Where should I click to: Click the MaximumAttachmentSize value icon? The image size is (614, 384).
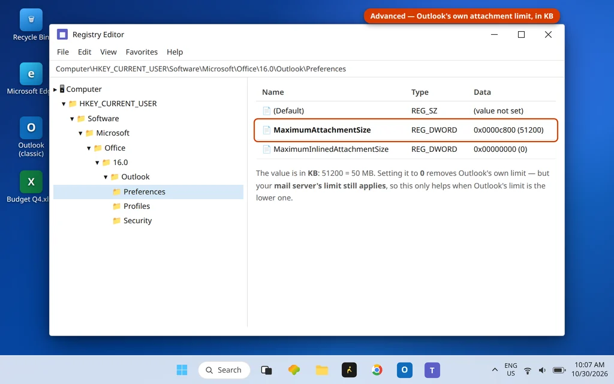point(267,130)
